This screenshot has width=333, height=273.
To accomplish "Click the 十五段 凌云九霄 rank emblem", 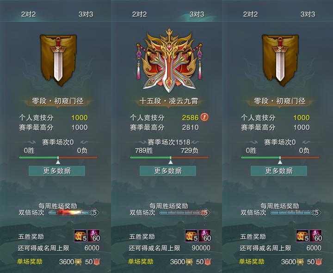I will (169, 61).
